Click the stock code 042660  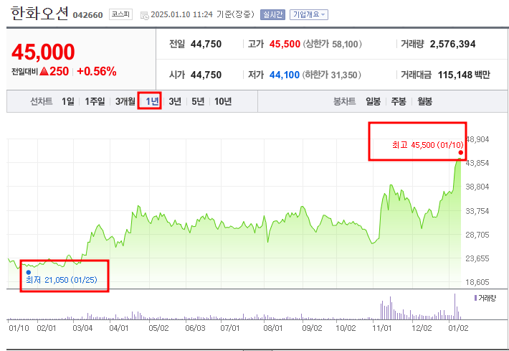click(87, 15)
